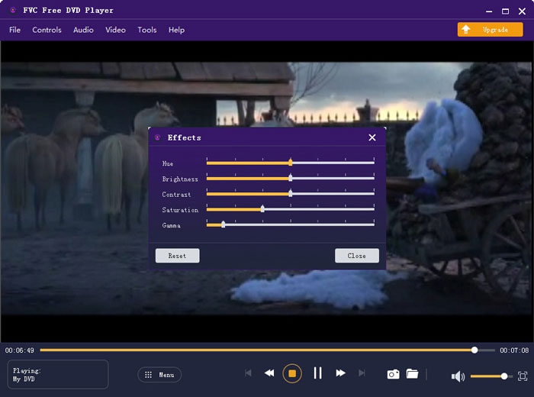Click the Effects dialog title text

coord(185,137)
